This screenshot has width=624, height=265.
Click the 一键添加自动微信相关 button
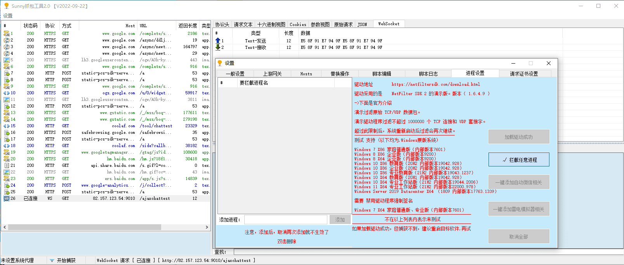[x=519, y=182]
